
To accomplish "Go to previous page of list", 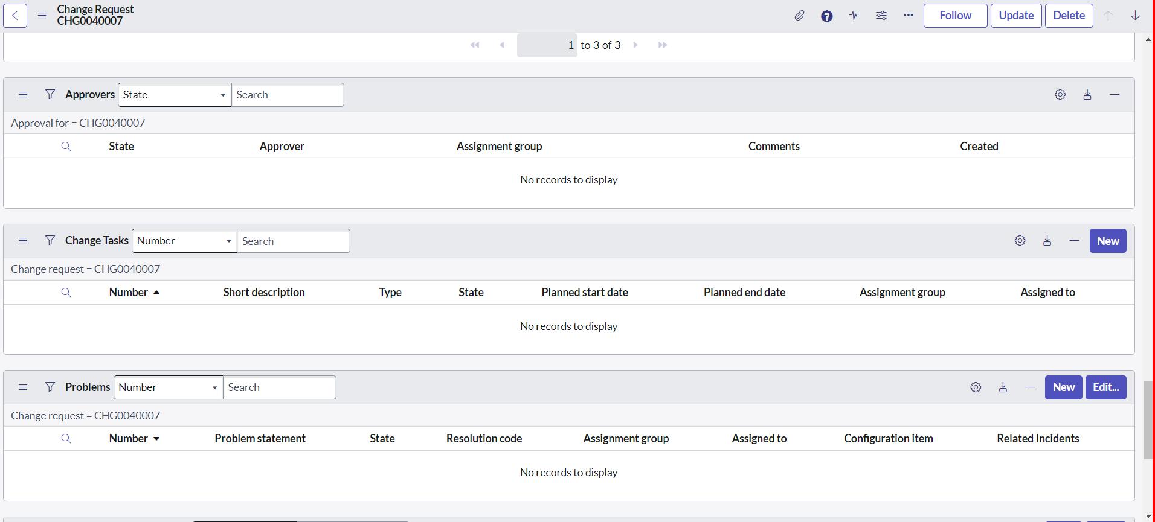I will [x=502, y=45].
